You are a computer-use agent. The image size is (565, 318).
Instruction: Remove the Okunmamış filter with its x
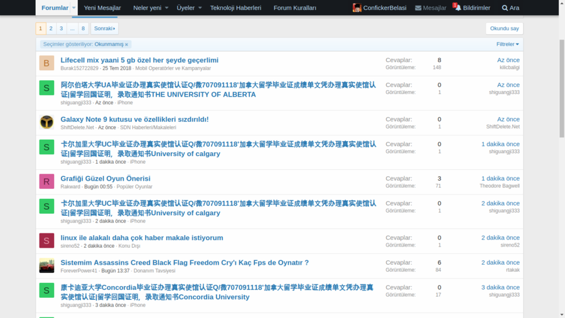tap(126, 45)
